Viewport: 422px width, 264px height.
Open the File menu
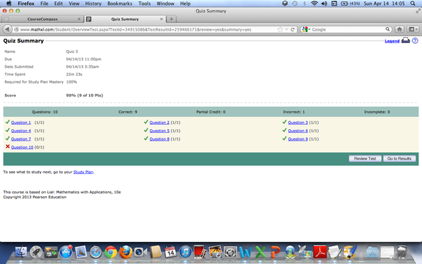click(x=44, y=4)
